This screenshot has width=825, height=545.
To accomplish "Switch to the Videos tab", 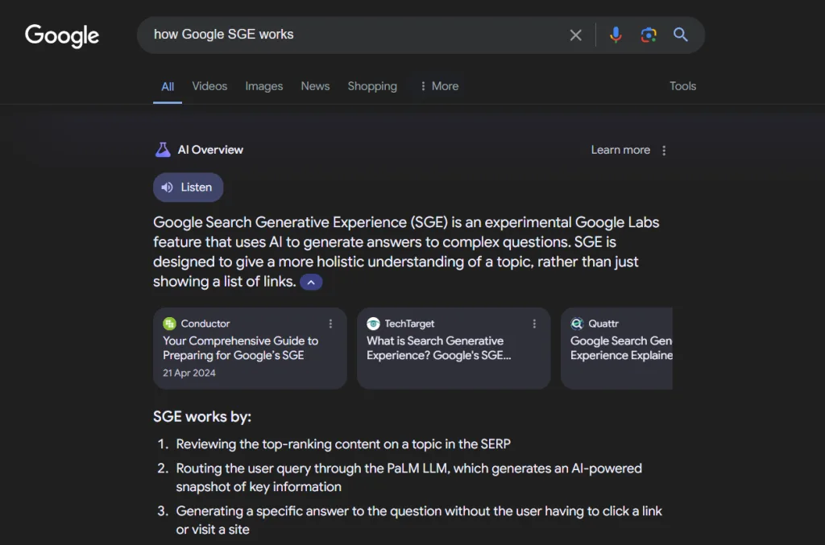I will point(209,86).
